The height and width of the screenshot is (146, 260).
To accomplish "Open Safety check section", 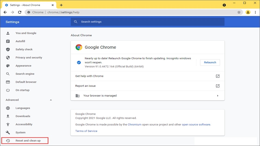I will tap(24, 49).
